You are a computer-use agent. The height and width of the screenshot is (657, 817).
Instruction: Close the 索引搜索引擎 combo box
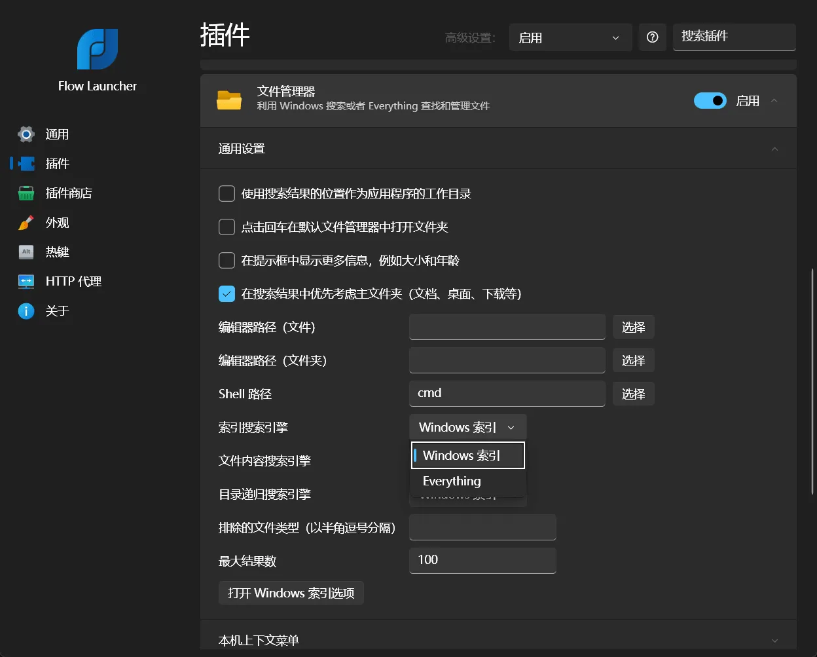(x=468, y=427)
